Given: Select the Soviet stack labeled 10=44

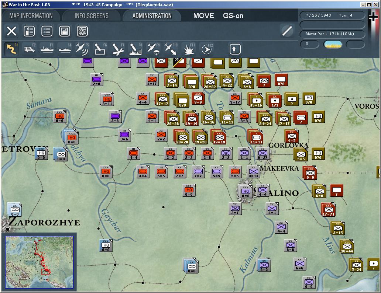Looking at the screenshot, I should pyautogui.click(x=347, y=247).
